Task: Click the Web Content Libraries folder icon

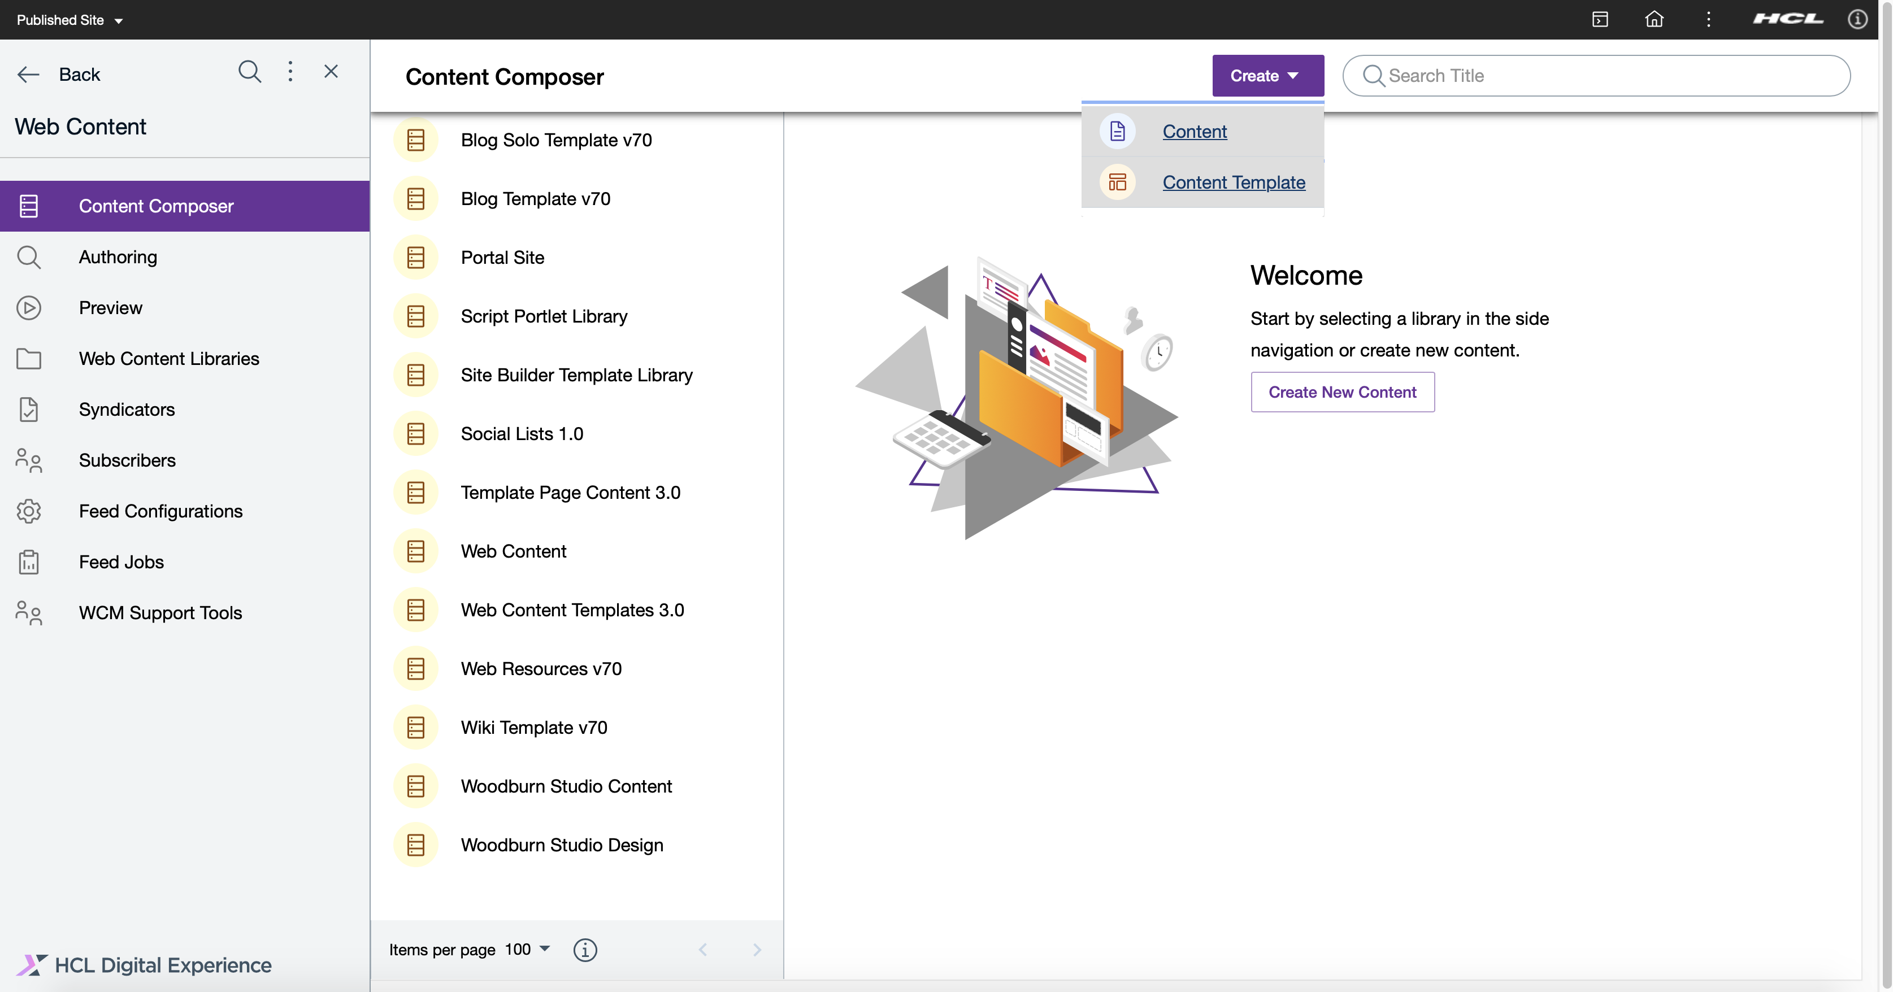Action: tap(29, 359)
